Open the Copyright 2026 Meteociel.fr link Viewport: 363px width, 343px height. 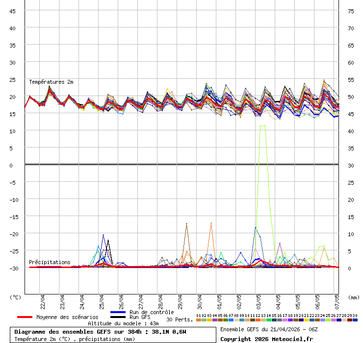click(x=266, y=339)
